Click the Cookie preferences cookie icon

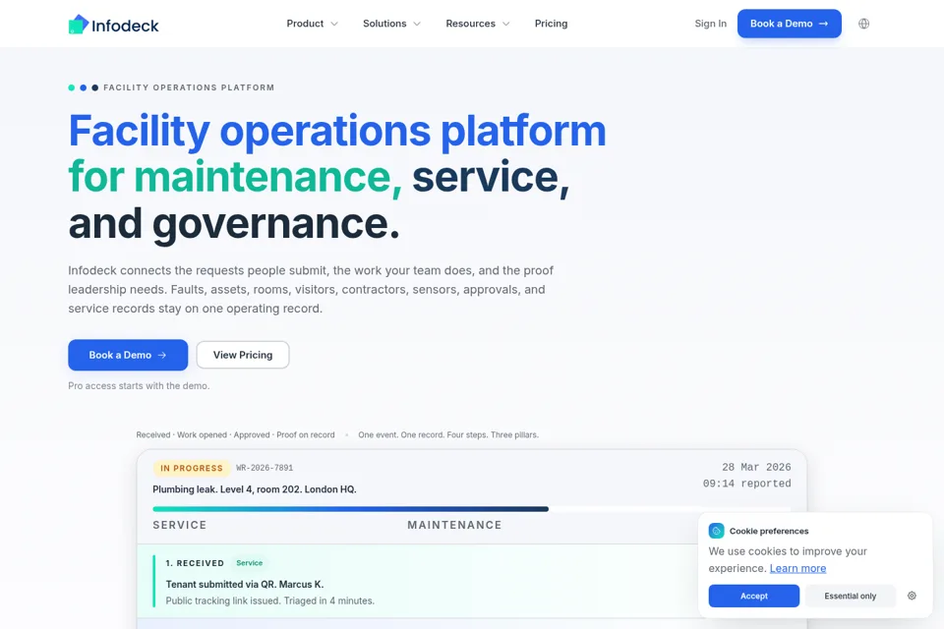click(x=716, y=531)
